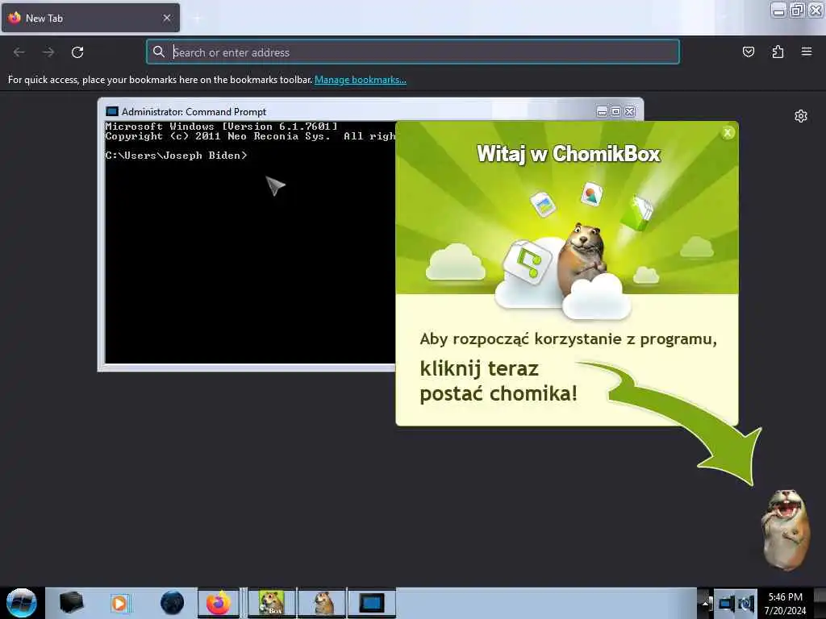826x619 pixels.
Task: Open the clock showing 5:46 PM
Action: pyautogui.click(x=785, y=603)
